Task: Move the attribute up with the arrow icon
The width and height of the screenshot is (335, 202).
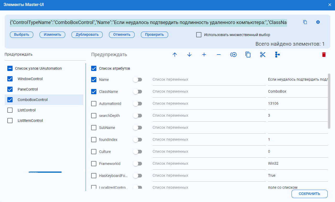Action: coord(175,55)
